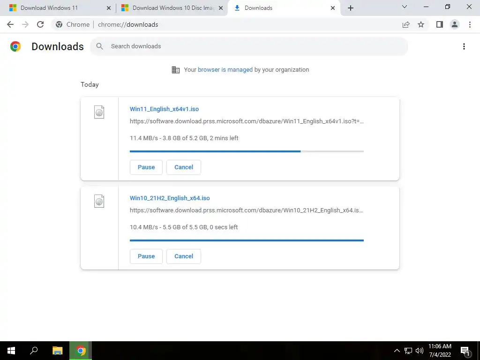Click the Chrome site info chip
The width and height of the screenshot is (480, 360).
tap(73, 24)
